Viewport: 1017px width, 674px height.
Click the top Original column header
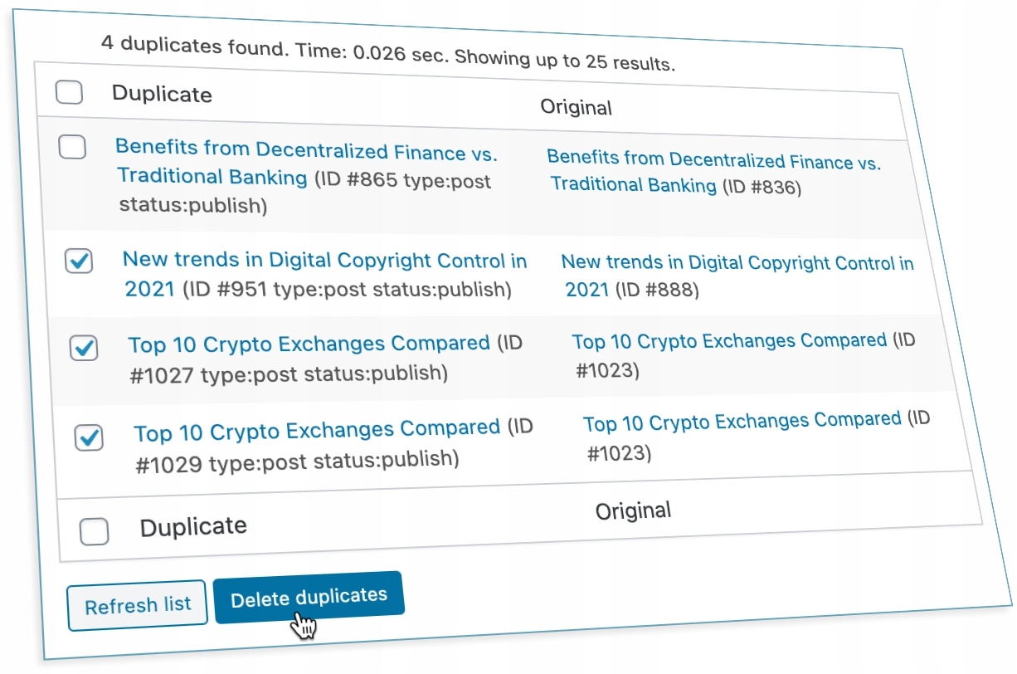[x=576, y=107]
